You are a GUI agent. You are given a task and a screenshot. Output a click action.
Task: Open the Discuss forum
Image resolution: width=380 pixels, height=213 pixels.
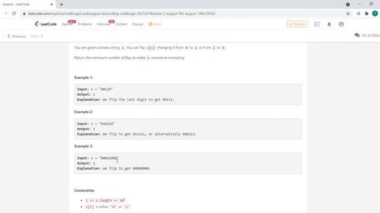click(x=137, y=24)
